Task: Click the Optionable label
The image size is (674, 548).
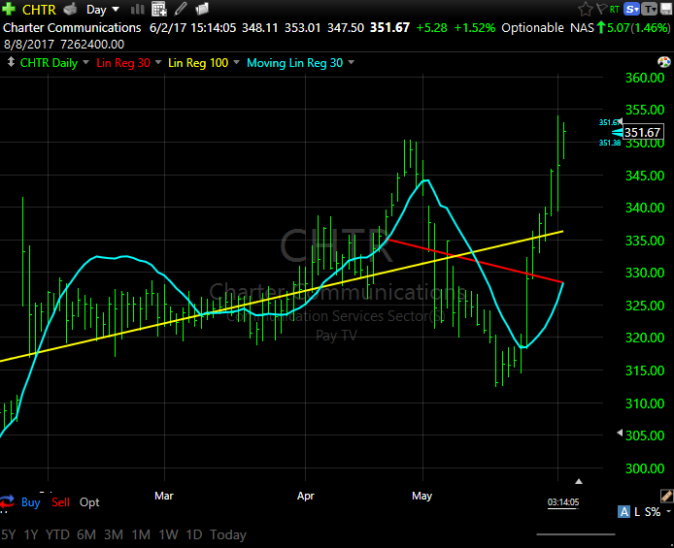Action: point(532,28)
